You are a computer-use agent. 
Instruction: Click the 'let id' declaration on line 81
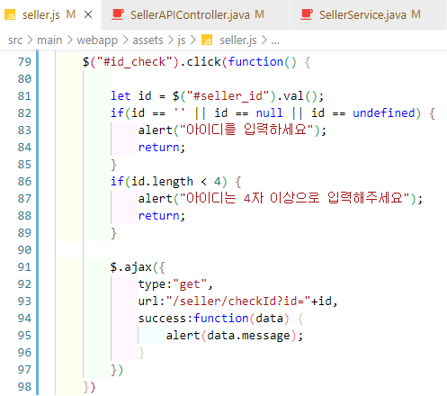tap(131, 96)
